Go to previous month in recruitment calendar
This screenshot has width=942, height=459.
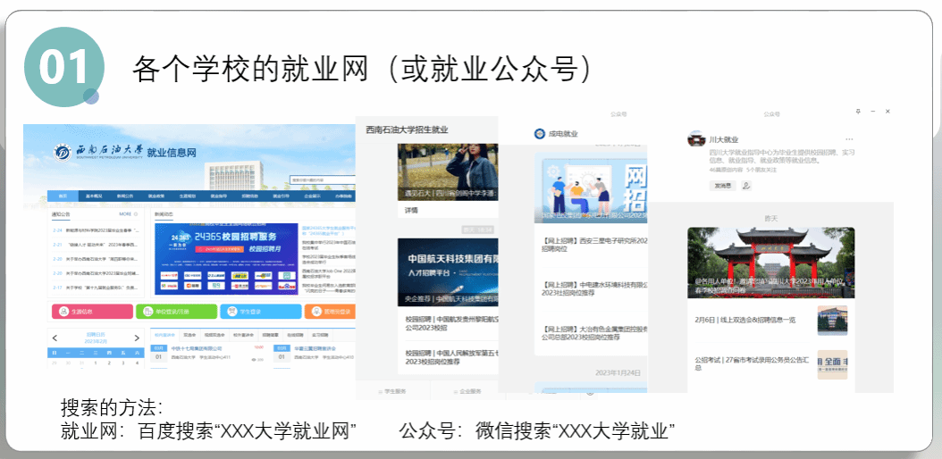click(55, 338)
